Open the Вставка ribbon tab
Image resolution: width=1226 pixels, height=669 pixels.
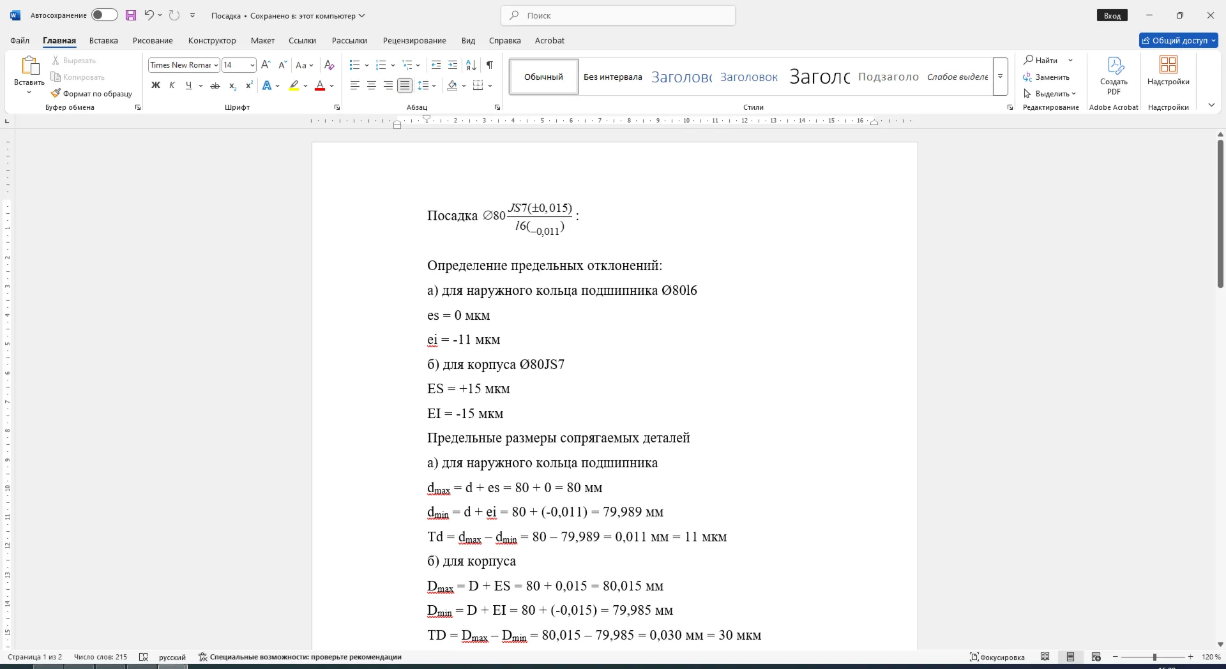click(x=103, y=40)
